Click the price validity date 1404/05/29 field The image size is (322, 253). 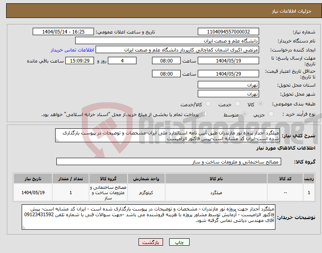tap(228, 74)
